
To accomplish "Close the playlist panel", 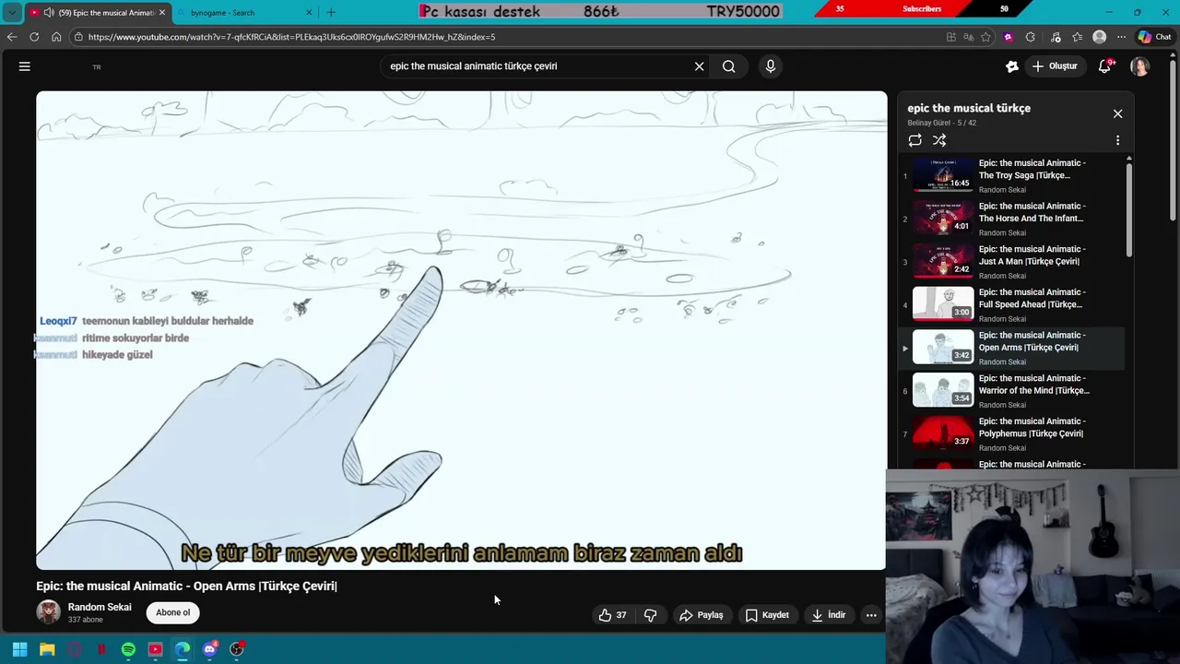I will 1117,113.
